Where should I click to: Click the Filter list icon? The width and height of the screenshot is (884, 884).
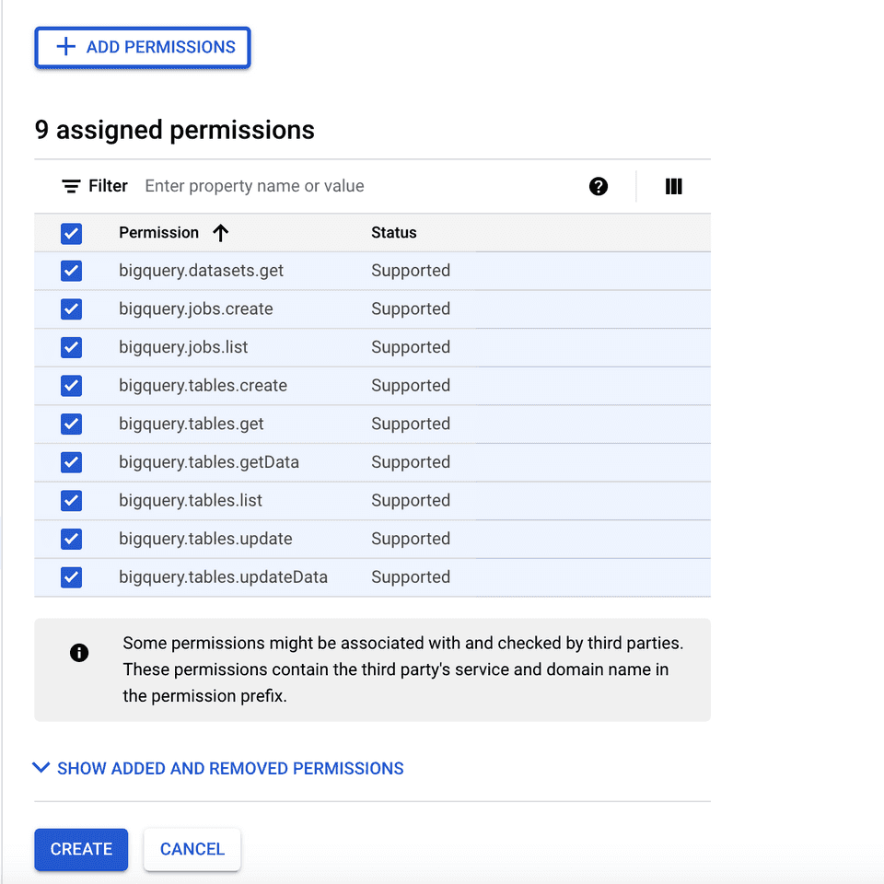[71, 187]
